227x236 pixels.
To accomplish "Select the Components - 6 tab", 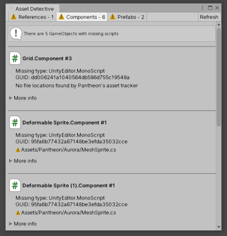I will coord(82,17).
